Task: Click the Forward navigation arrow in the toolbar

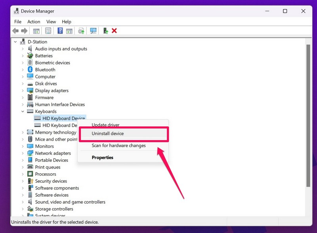Action: click(x=24, y=30)
